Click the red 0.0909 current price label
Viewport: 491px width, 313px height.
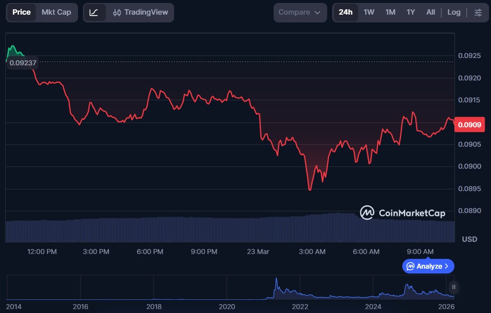coord(470,124)
